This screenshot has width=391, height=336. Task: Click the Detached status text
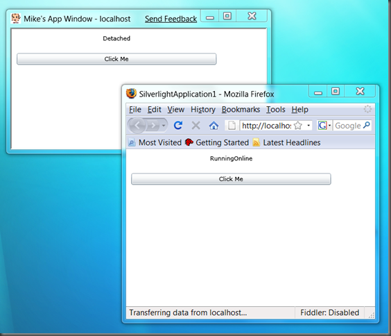[116, 38]
